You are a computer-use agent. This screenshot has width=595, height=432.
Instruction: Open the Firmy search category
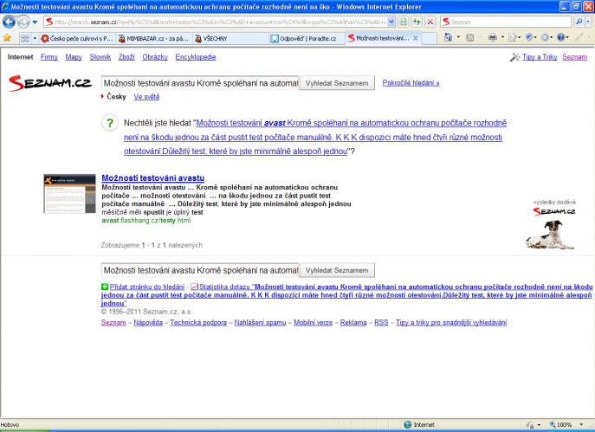click(x=49, y=57)
